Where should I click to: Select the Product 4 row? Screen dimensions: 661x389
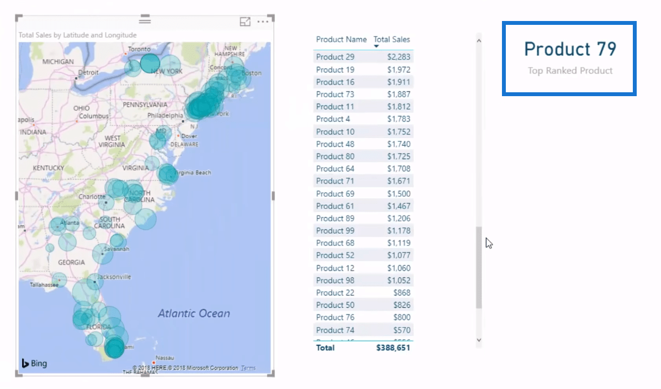[x=363, y=119]
